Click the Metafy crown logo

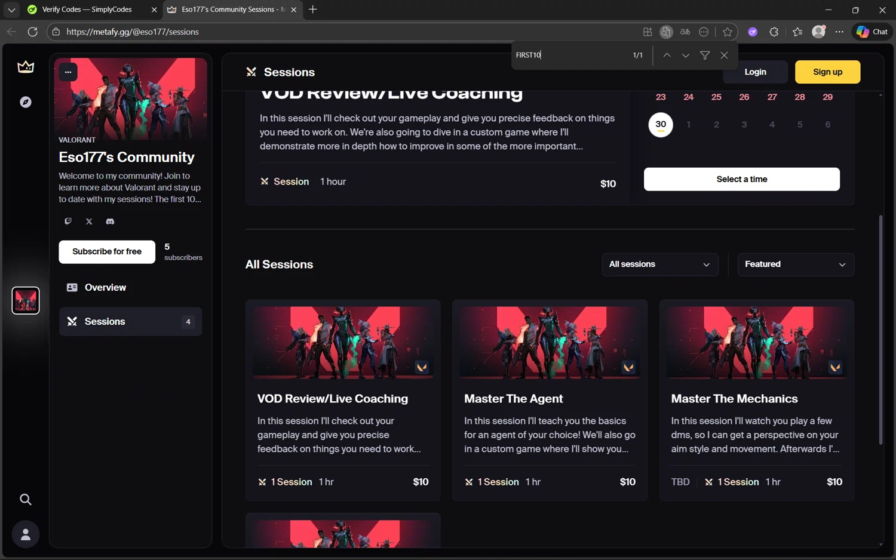tap(26, 67)
